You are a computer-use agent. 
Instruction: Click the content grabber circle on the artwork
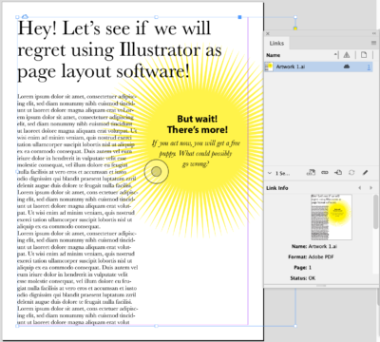(157, 172)
